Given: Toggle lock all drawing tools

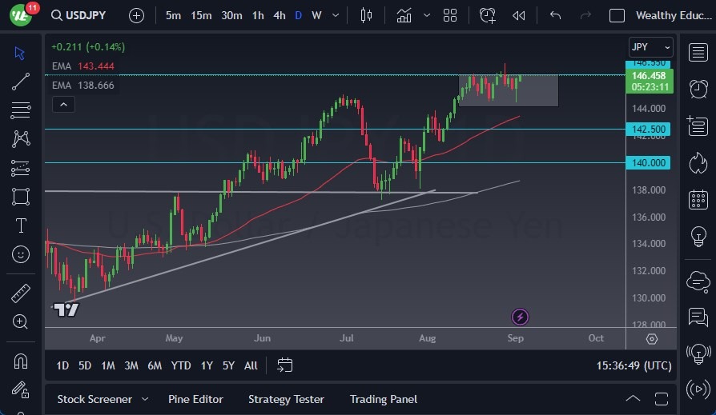Looking at the screenshot, I should point(21,389).
